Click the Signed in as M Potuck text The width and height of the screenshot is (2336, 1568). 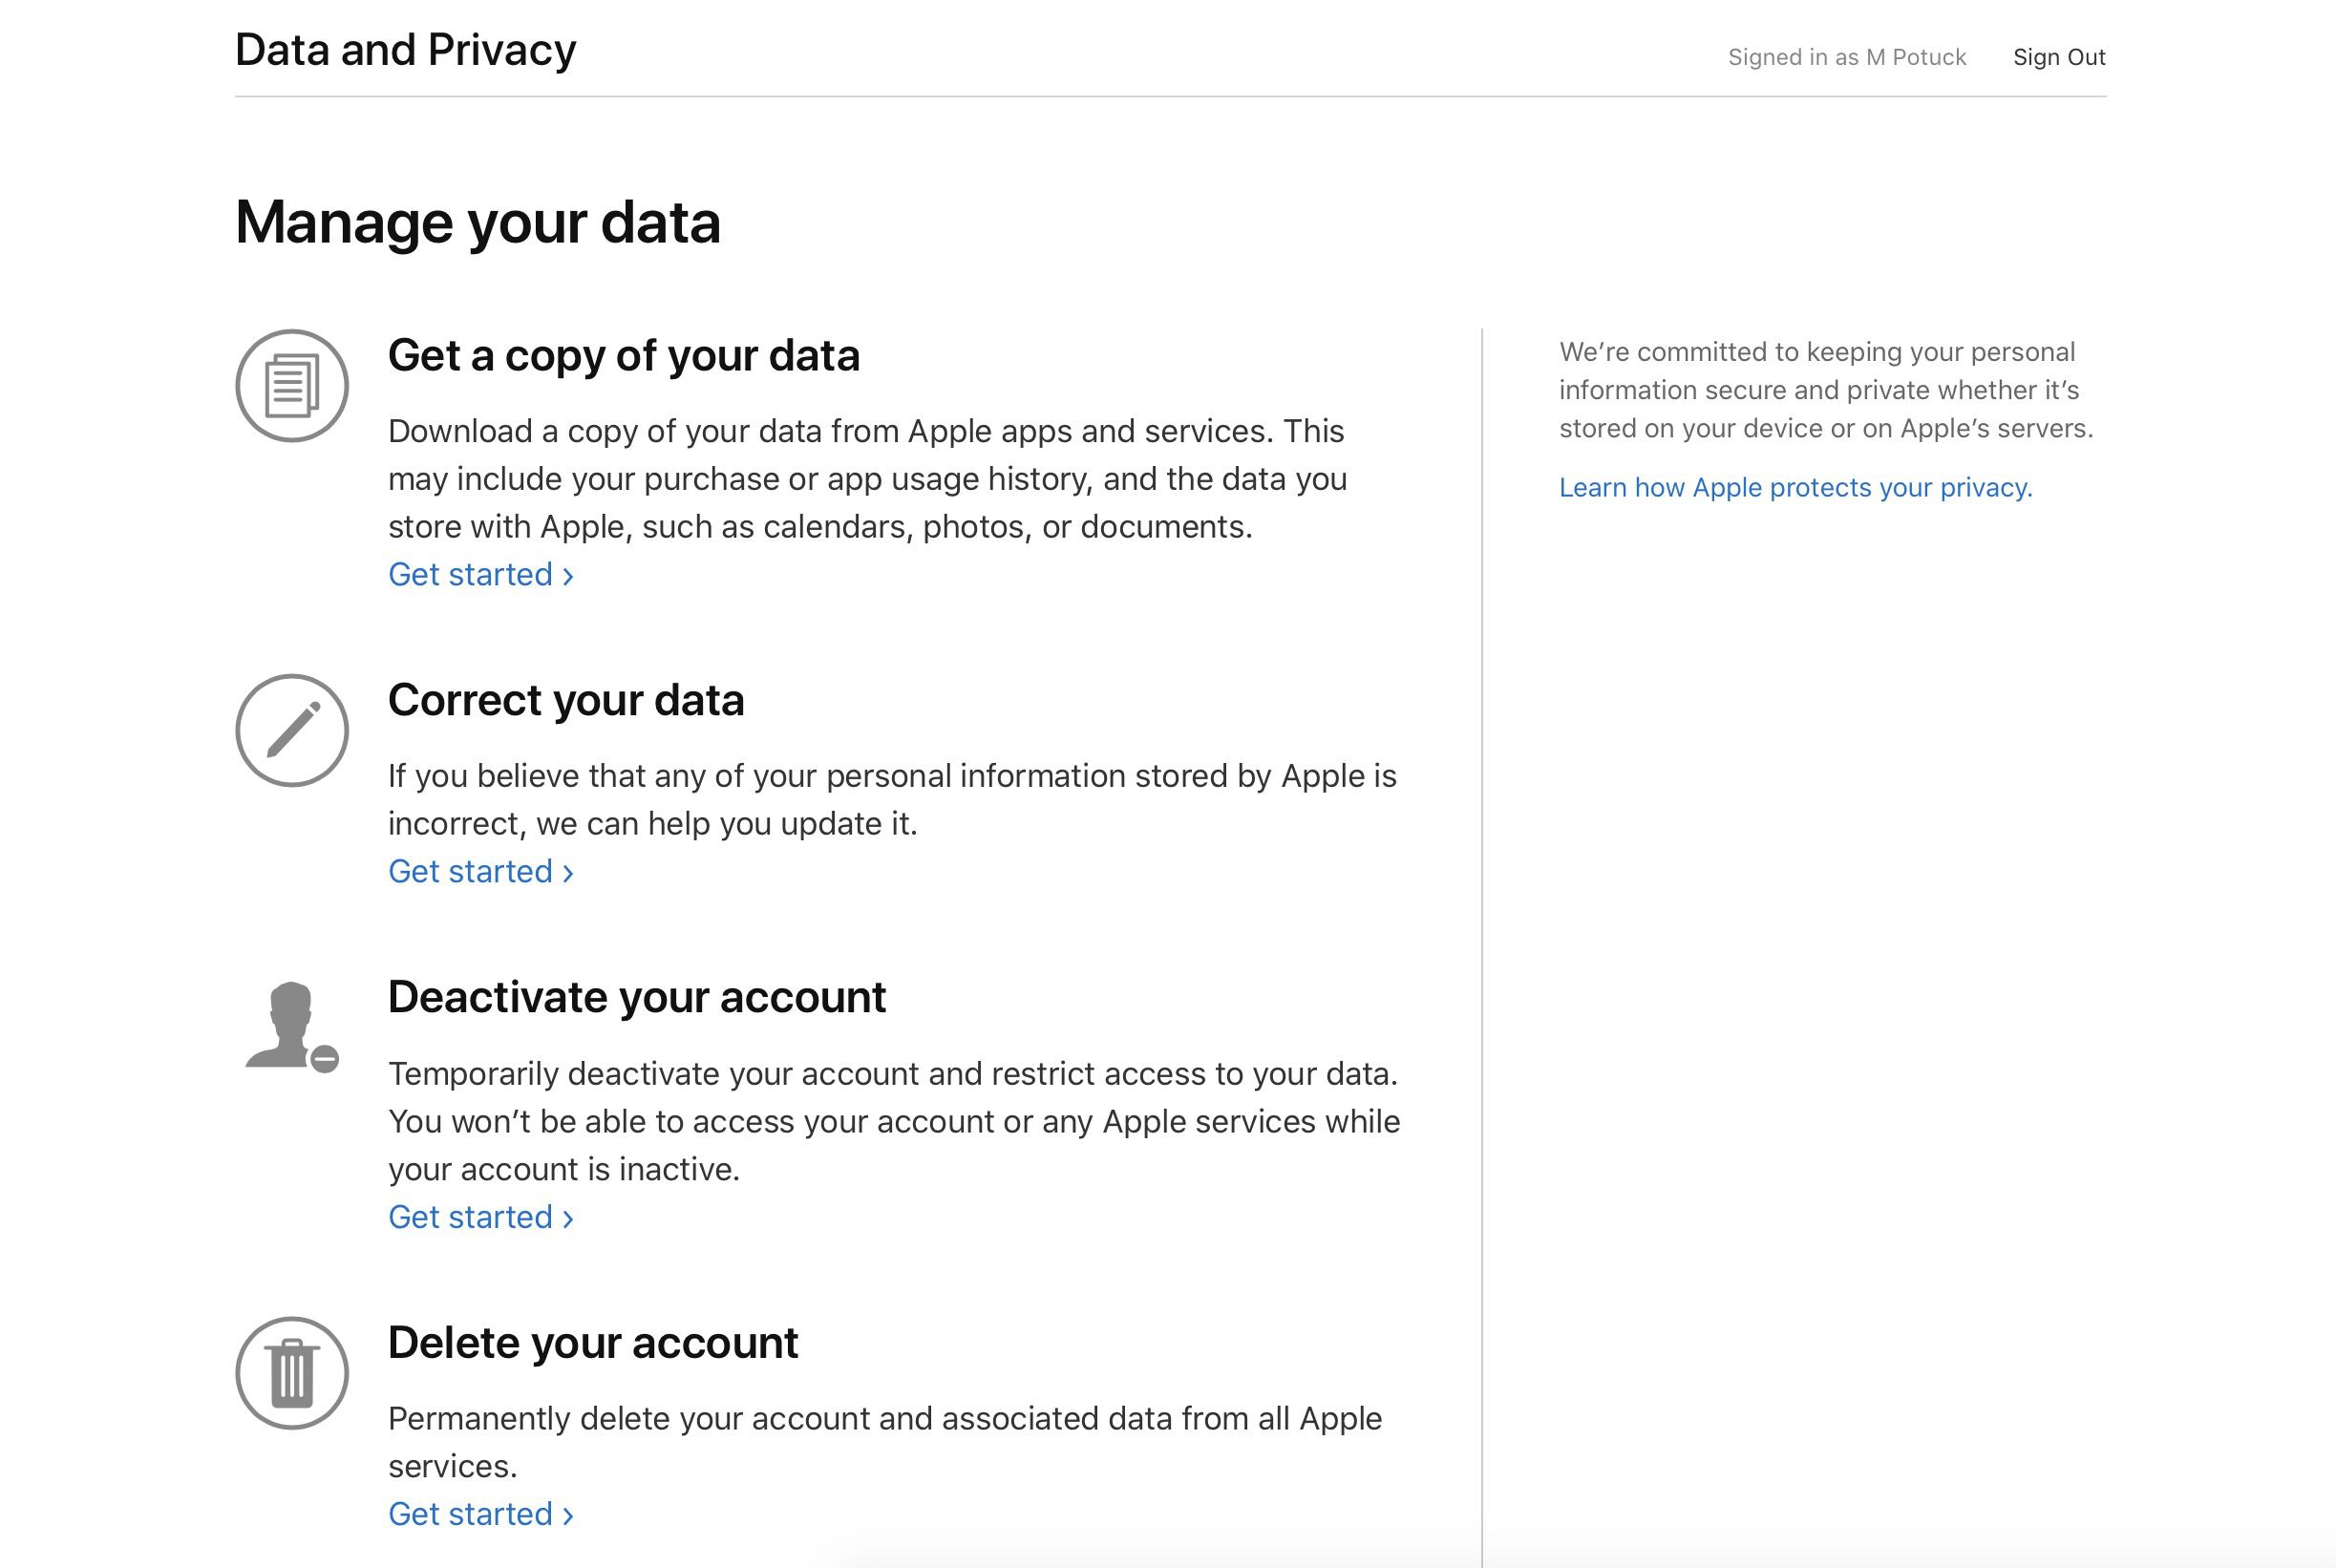pos(1847,56)
